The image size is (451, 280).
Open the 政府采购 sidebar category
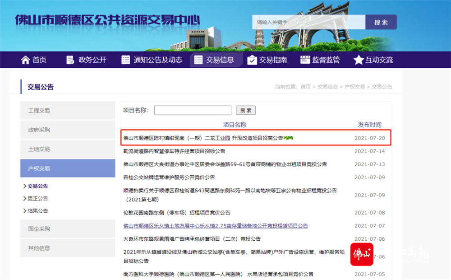coord(68,130)
